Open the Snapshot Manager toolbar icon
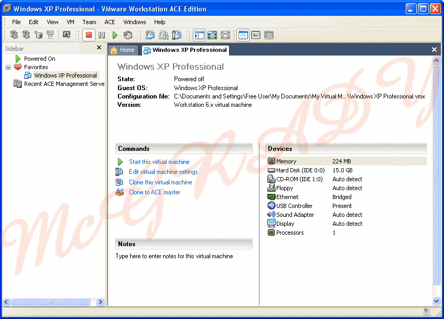 tap(177, 35)
